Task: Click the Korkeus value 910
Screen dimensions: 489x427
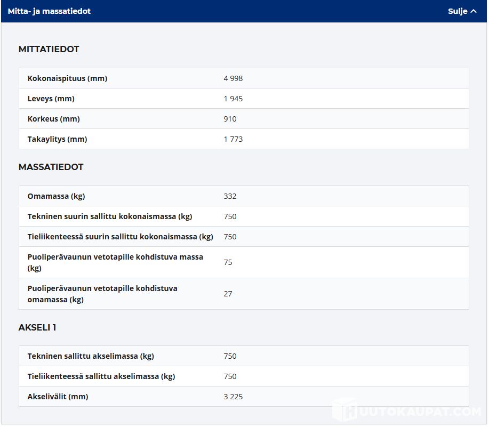Action: click(230, 119)
